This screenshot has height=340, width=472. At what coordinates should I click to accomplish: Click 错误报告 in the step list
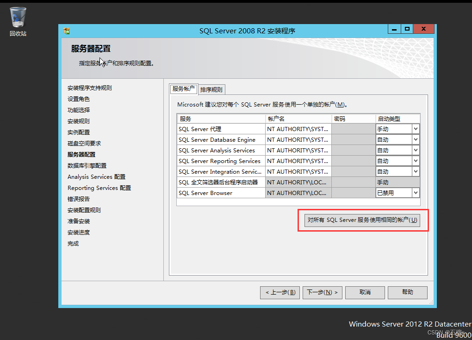tap(78, 199)
